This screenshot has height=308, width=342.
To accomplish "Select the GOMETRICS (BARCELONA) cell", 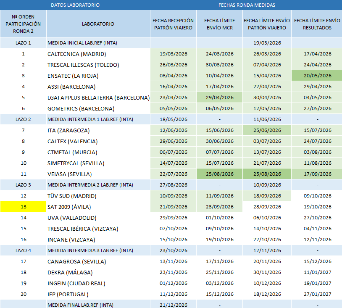I will [x=98, y=108].
